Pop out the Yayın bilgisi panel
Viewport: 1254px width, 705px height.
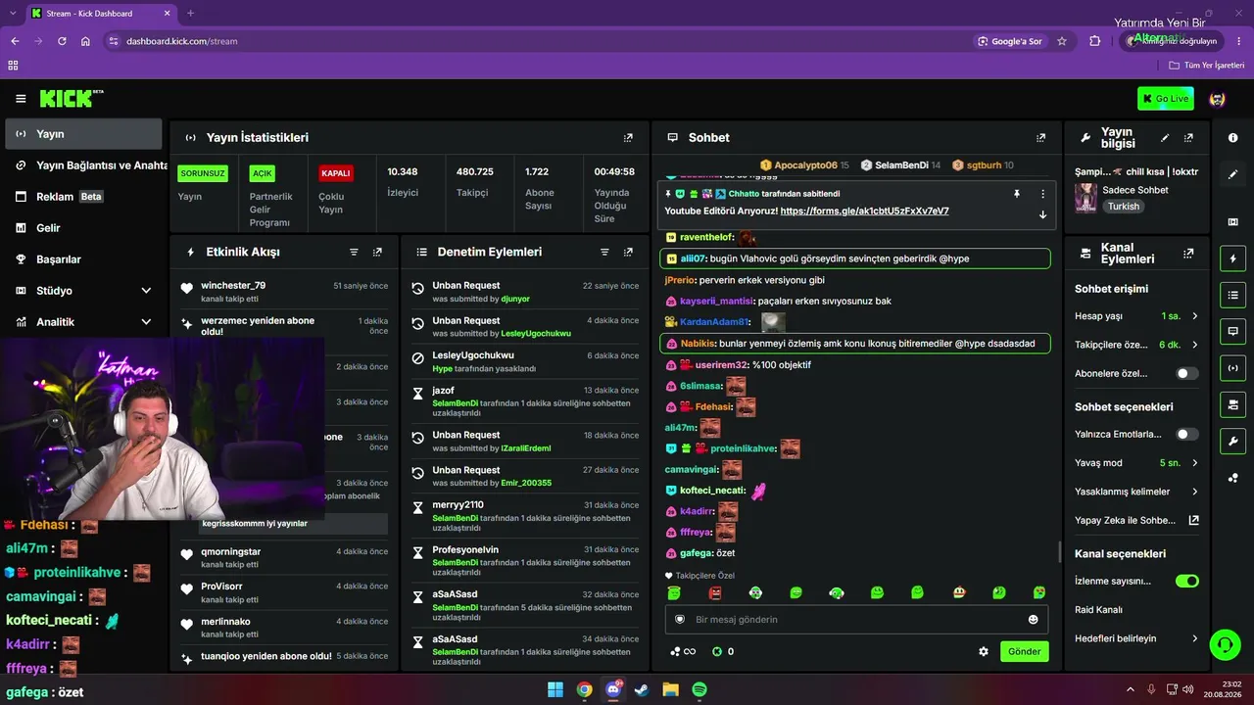click(x=1188, y=138)
